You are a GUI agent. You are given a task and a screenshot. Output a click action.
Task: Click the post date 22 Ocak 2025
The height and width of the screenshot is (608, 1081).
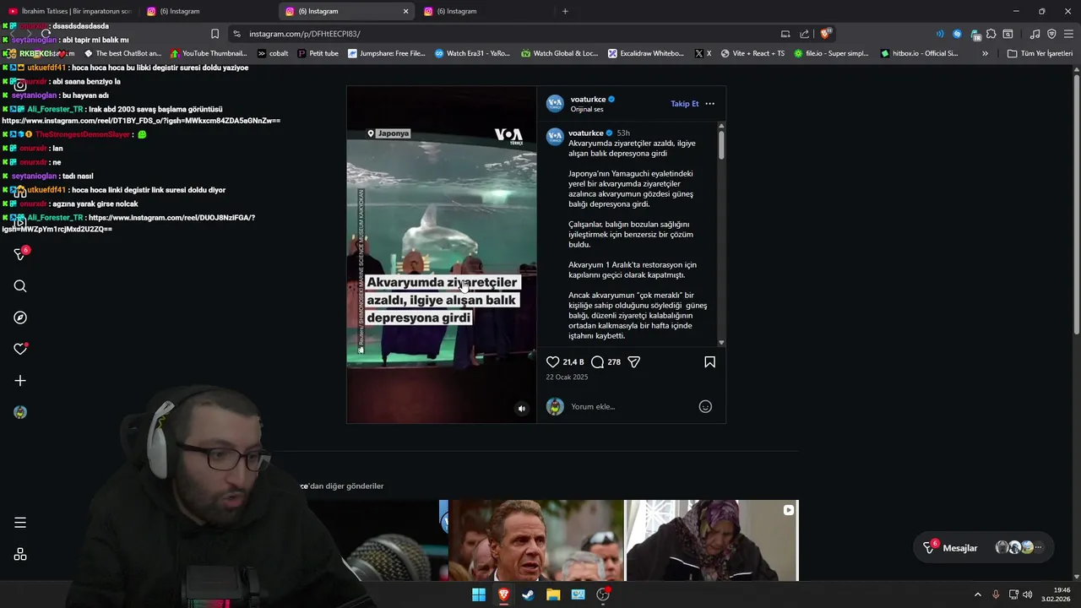tap(567, 377)
